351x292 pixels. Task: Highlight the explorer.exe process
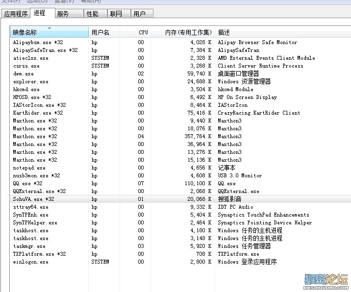(180, 81)
